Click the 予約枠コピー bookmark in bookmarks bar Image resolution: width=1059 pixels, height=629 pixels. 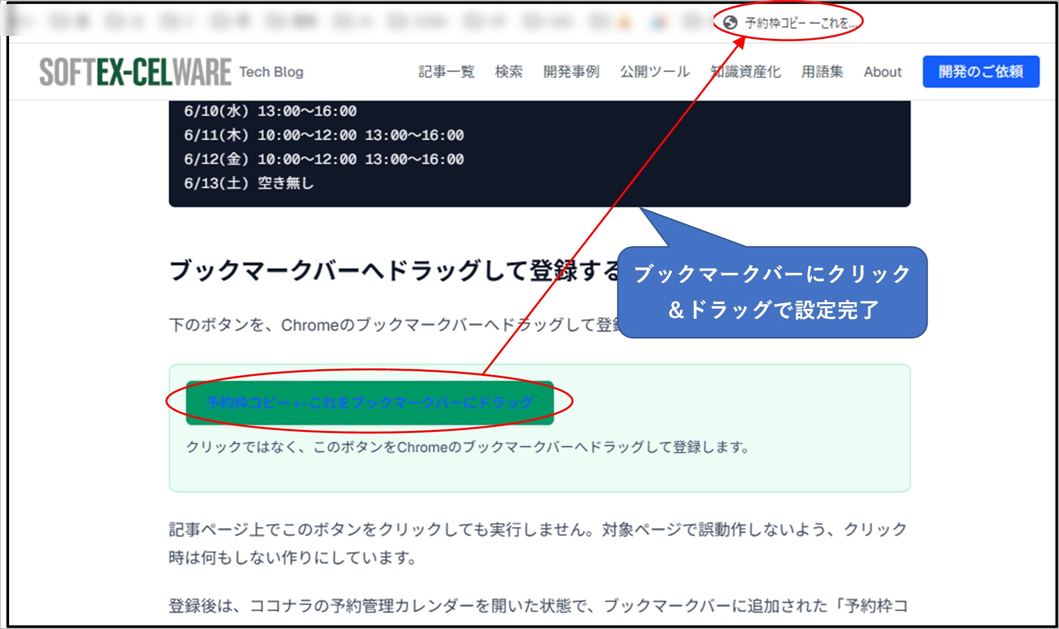click(x=791, y=23)
